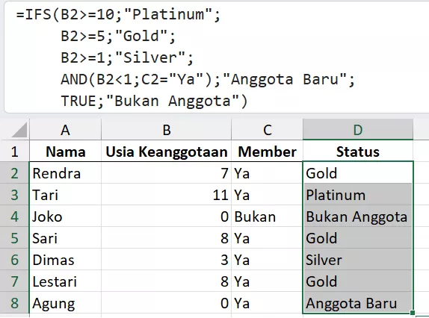
Task: Select the Anggota Baru status cell
Action: tap(358, 303)
